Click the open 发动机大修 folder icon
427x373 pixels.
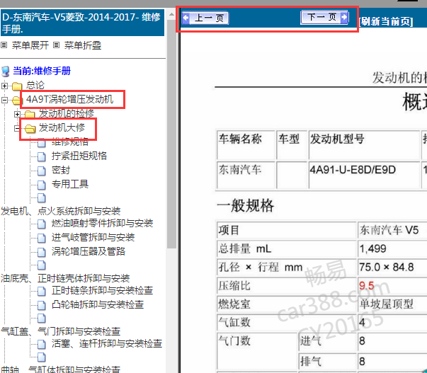pyautogui.click(x=30, y=128)
